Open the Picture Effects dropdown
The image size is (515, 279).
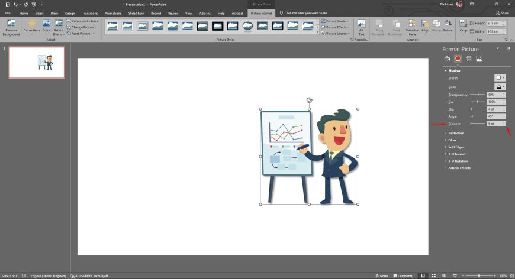335,27
